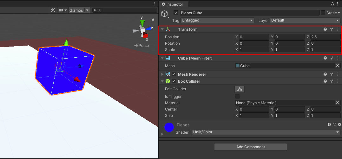
Task: Open the GameObject cube icon picker
Action: pos(165,15)
